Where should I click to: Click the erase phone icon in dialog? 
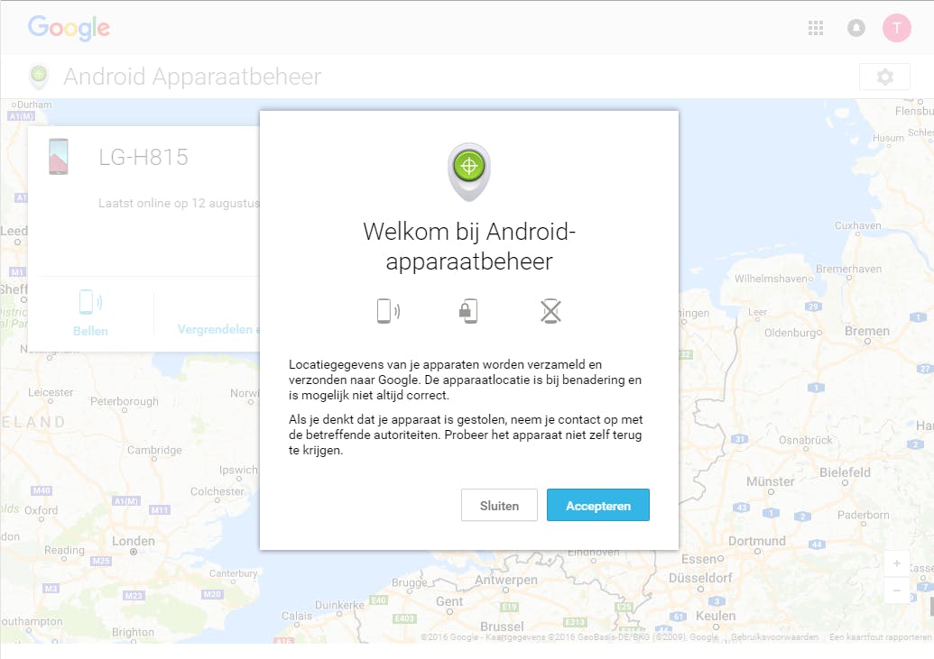coord(551,311)
